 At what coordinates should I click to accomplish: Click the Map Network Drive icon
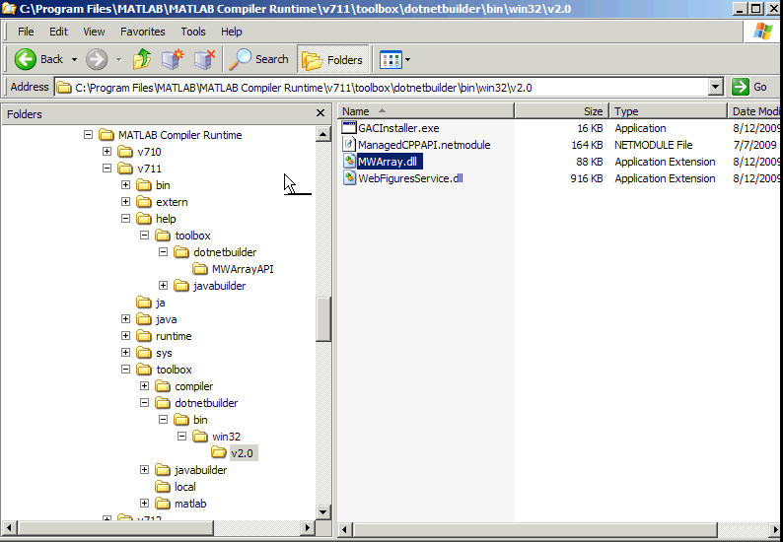coord(173,59)
